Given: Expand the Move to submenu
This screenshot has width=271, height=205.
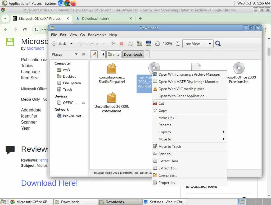Looking at the screenshot, I should click(189, 139).
